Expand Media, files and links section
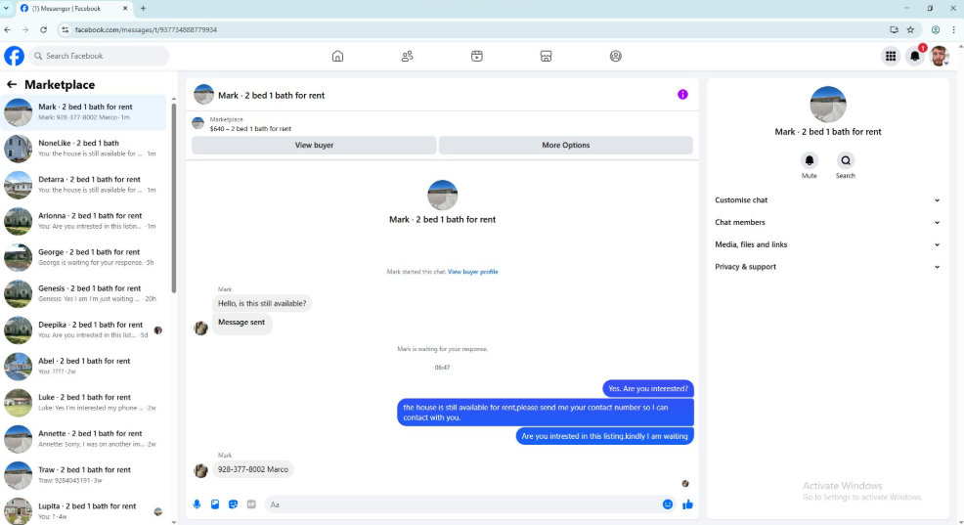Image resolution: width=964 pixels, height=525 pixels. (x=827, y=244)
